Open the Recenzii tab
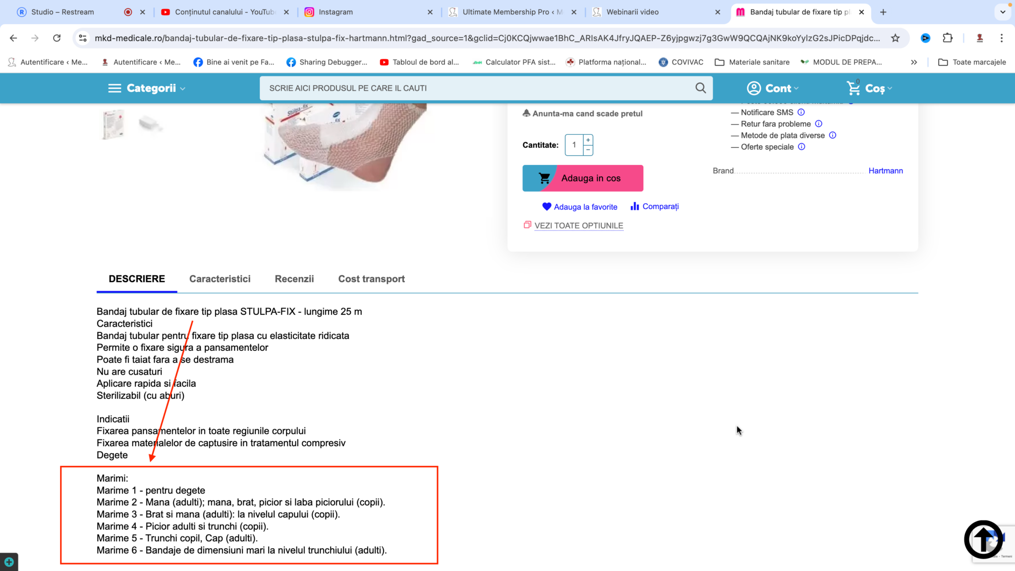This screenshot has height=571, width=1015. tap(294, 279)
